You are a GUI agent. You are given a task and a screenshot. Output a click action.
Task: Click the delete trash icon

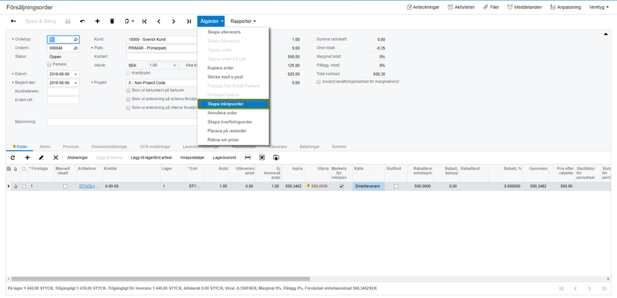[112, 21]
